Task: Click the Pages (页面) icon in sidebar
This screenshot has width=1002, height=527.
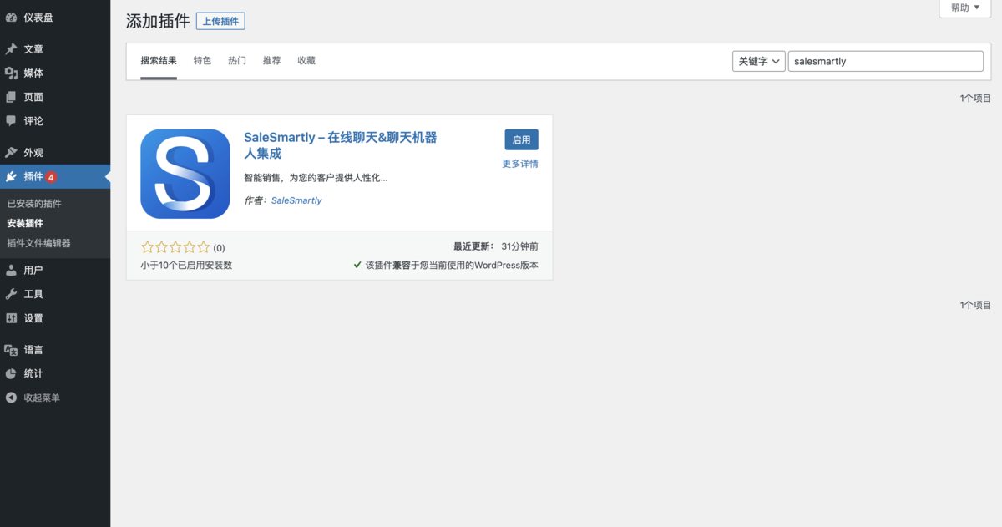Action: 11,97
